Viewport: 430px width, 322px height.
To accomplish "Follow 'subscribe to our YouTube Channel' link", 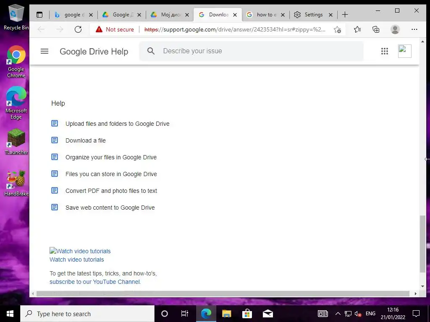I will click(x=95, y=282).
